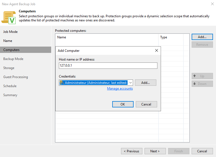This screenshot has height=157, width=216.
Task: Cancel the backup job wizard
Action: 202,151
